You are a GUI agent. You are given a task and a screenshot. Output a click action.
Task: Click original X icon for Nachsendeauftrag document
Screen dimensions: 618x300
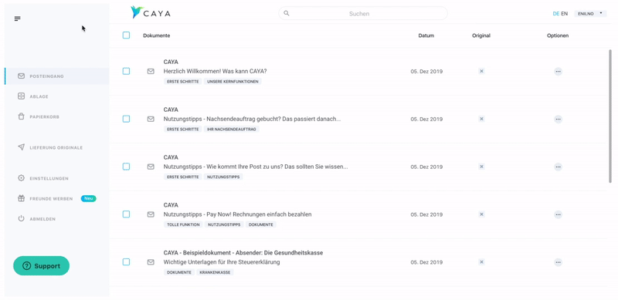pyautogui.click(x=481, y=119)
